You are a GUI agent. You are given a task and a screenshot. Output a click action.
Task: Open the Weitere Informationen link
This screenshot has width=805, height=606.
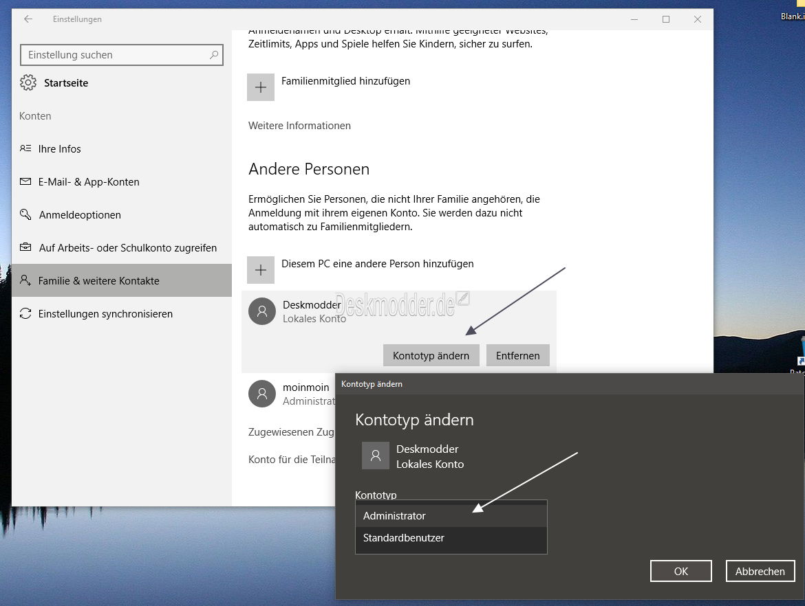[x=299, y=126]
